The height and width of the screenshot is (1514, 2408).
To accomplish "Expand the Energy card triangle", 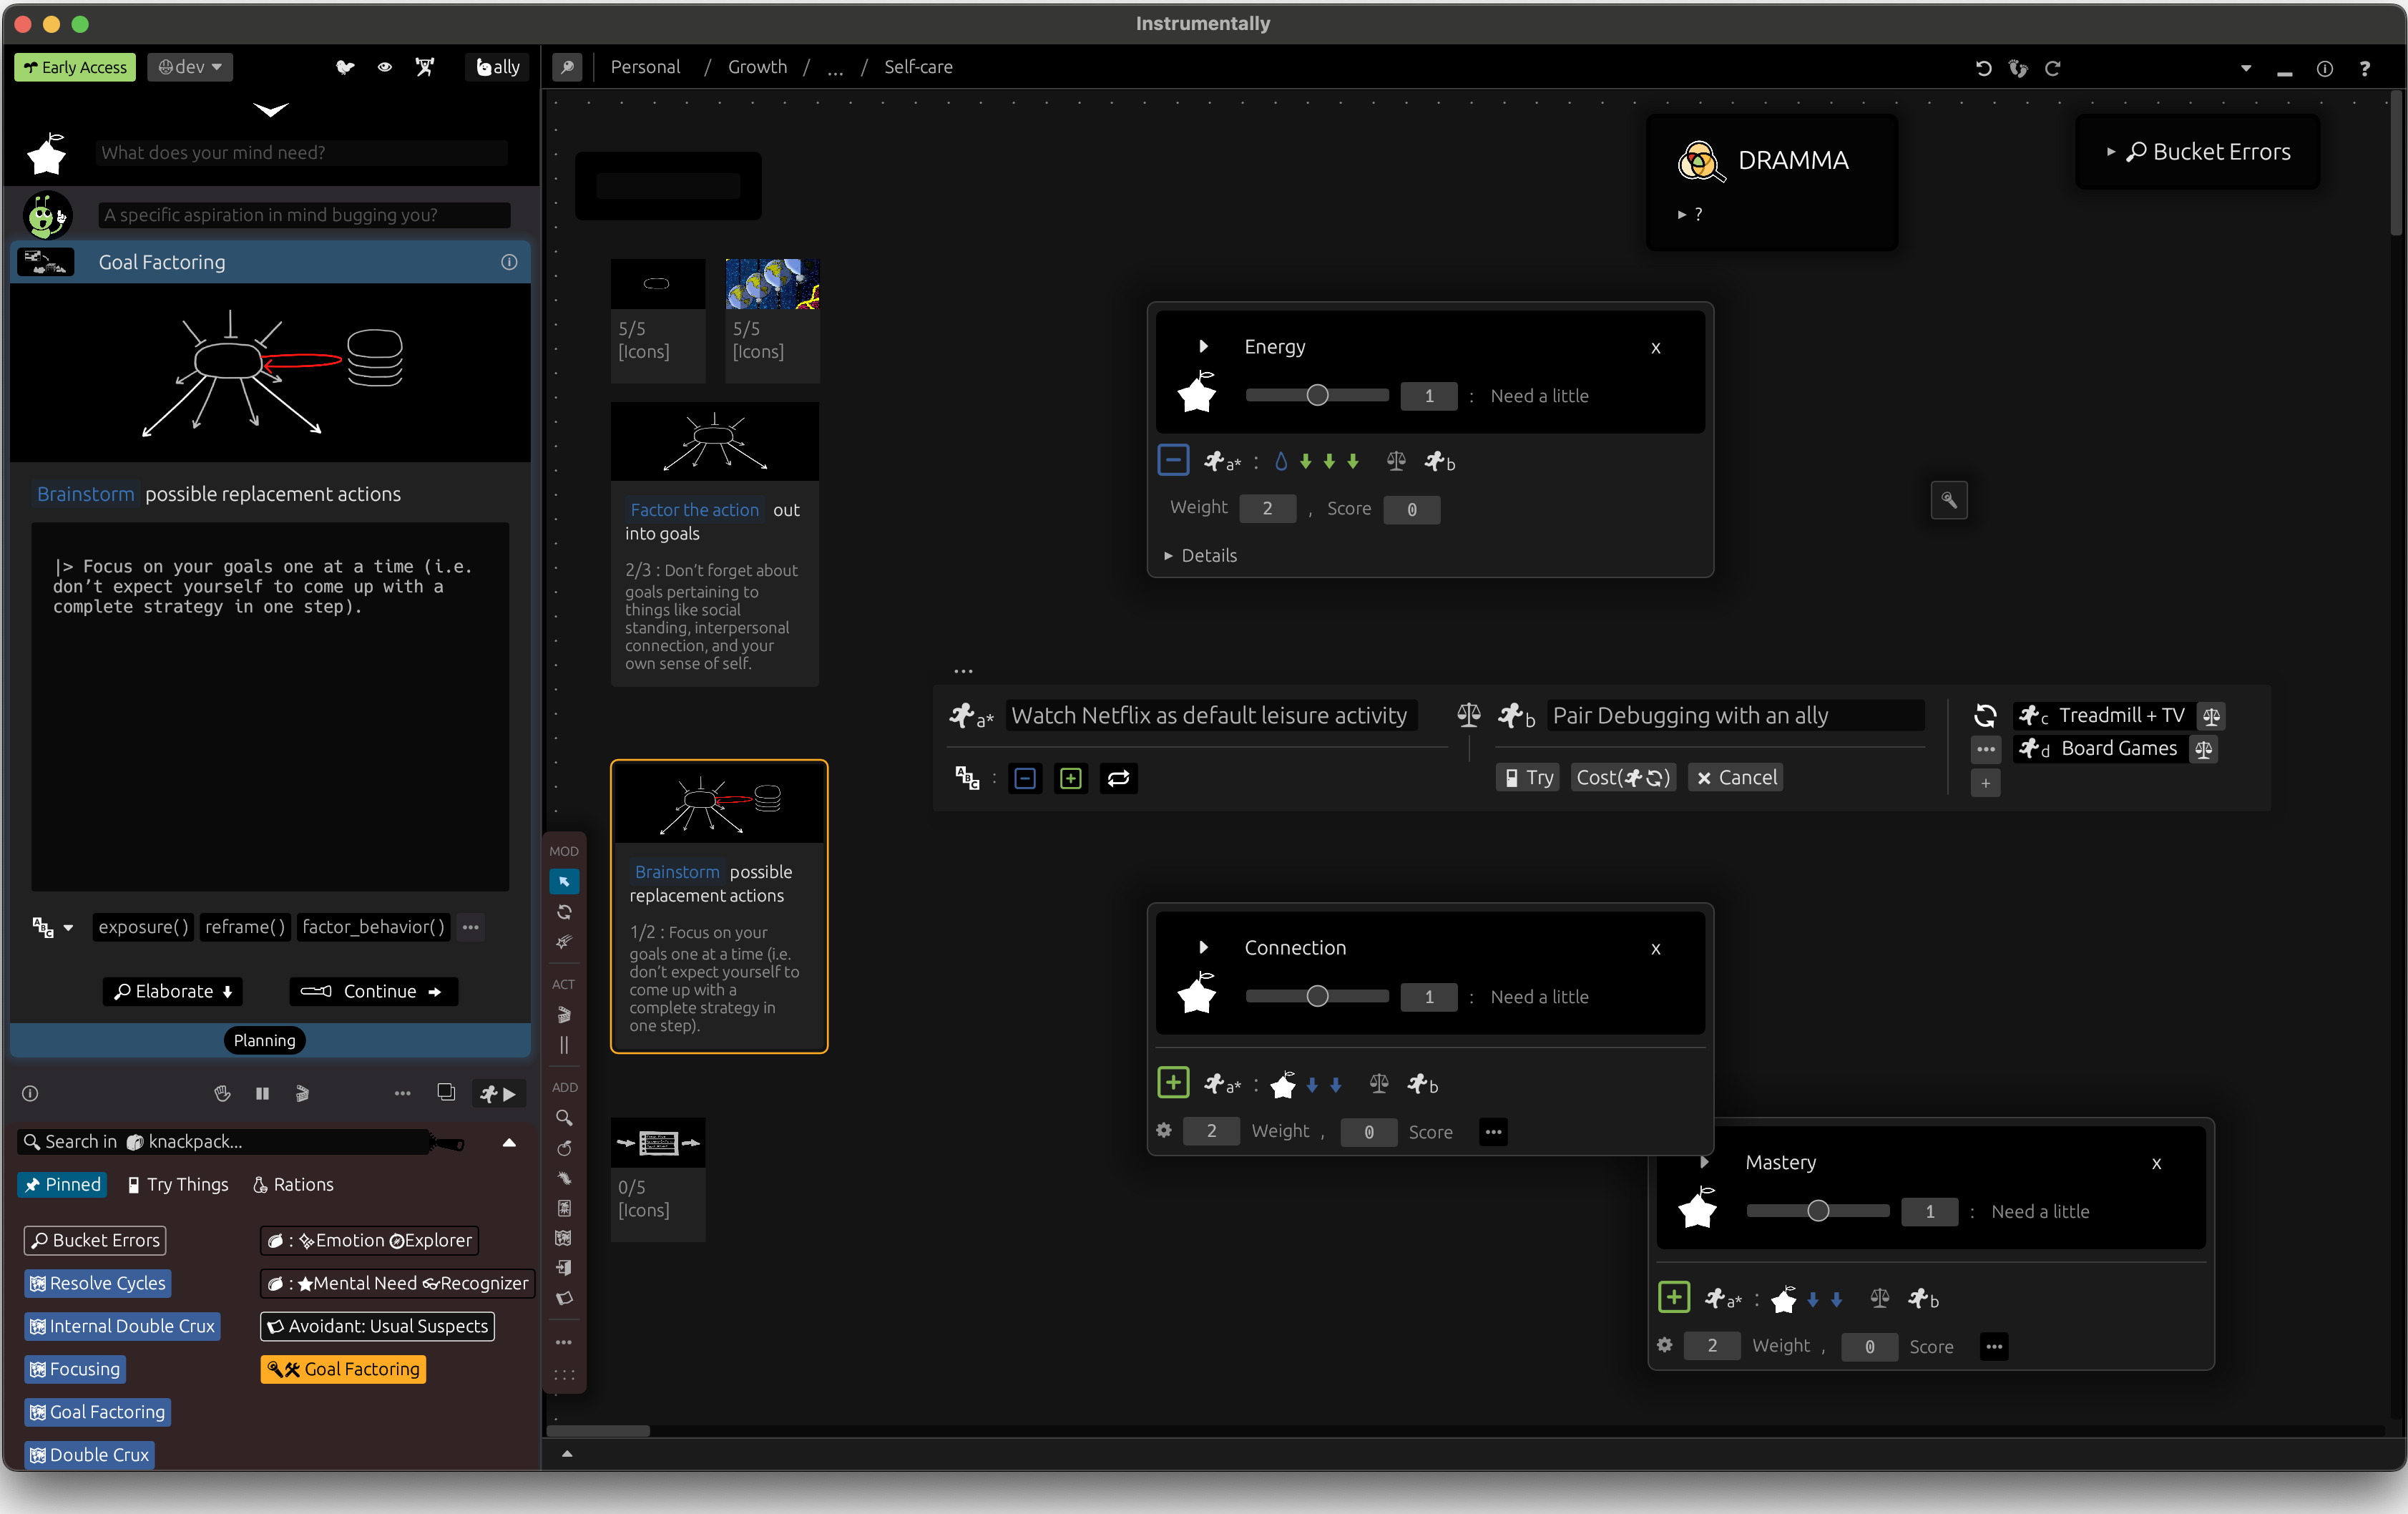I will (x=1204, y=346).
